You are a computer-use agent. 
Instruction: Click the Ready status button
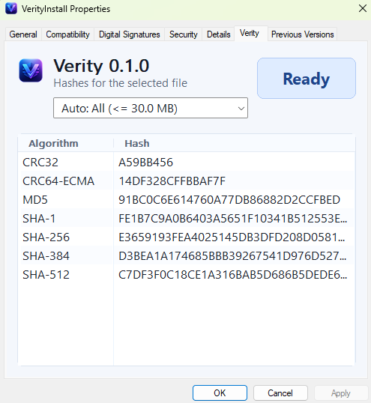tap(307, 79)
